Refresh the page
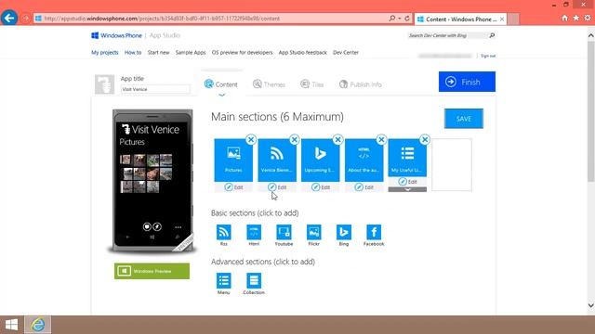This screenshot has height=334, width=595. click(407, 19)
